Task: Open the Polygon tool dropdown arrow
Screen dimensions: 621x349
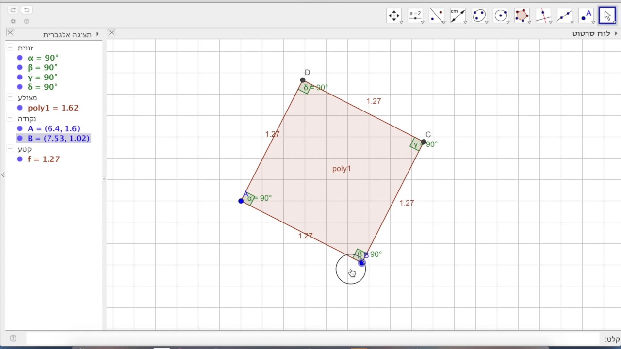Action: [529, 22]
